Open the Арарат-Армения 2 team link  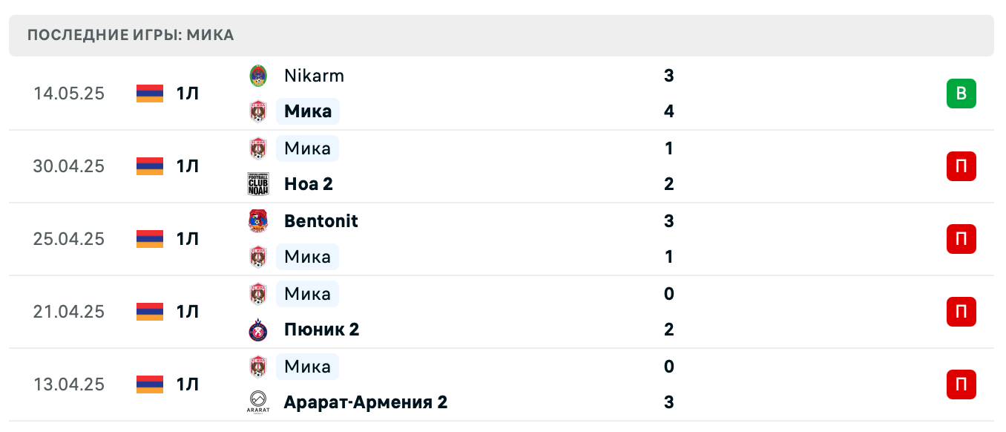[366, 402]
